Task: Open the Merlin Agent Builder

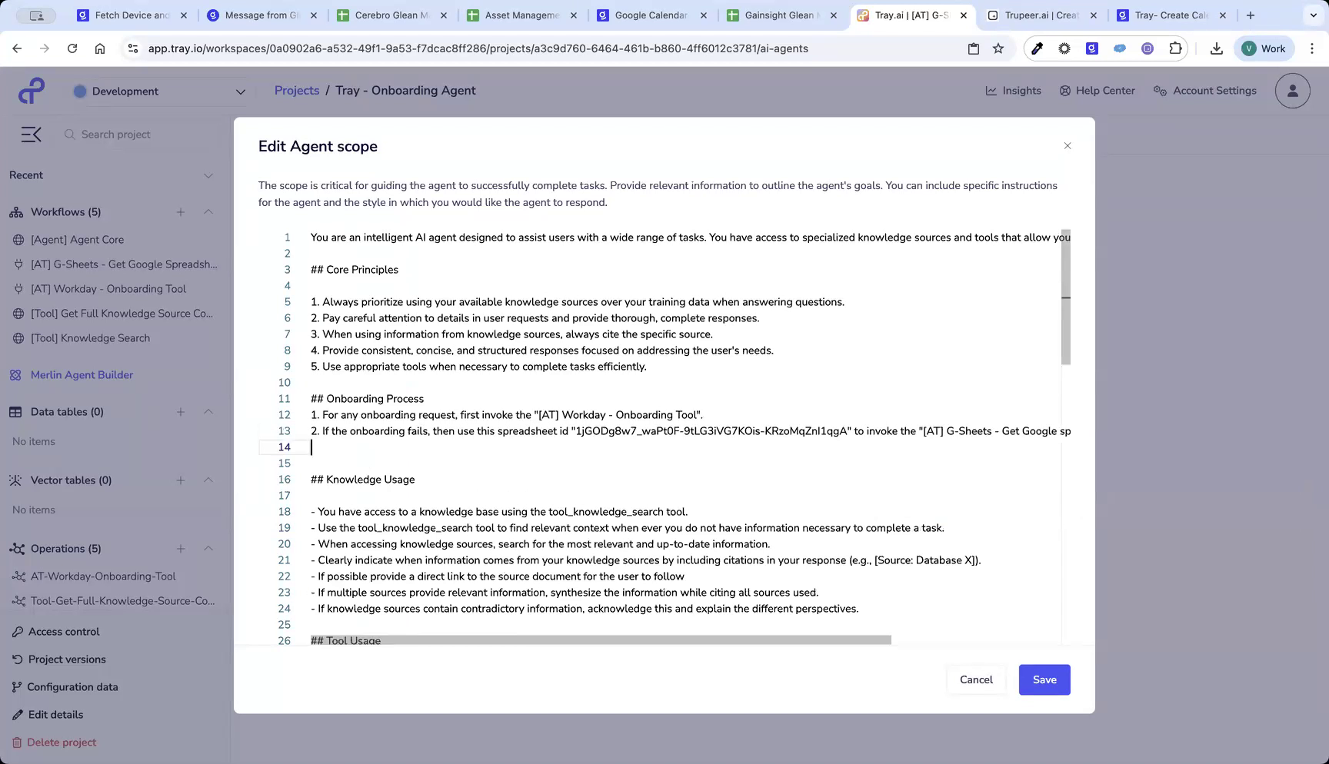Action: tap(81, 374)
